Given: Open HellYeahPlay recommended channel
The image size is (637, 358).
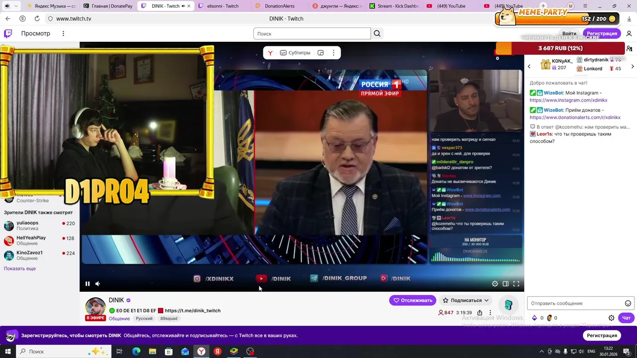Looking at the screenshot, I should (39, 241).
